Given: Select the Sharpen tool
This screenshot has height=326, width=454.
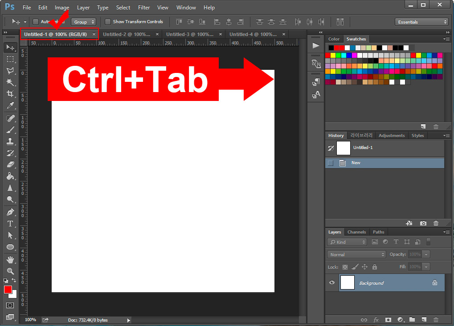Looking at the screenshot, I should (10, 188).
